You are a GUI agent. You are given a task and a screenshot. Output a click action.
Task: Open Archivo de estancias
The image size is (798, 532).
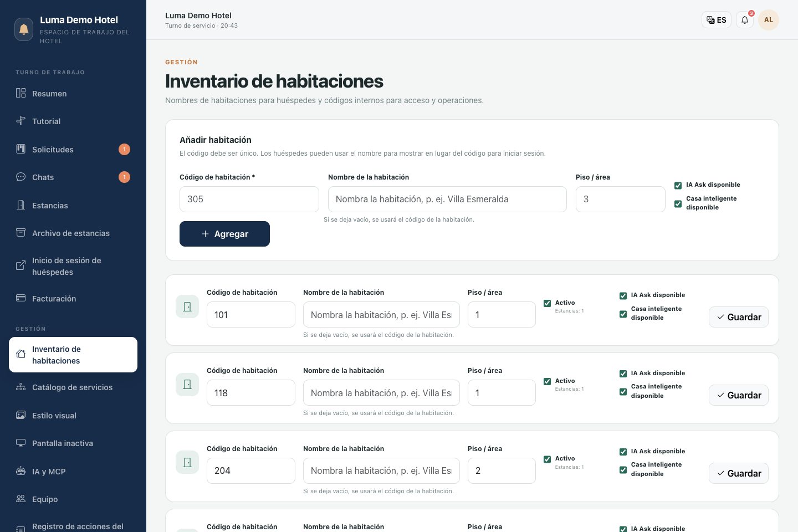[x=73, y=233]
